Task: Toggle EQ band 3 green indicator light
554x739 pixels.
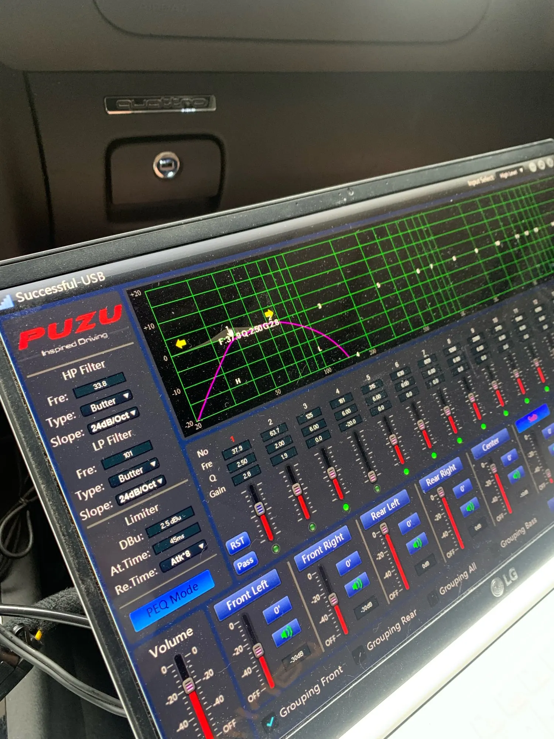Action: coord(346,507)
